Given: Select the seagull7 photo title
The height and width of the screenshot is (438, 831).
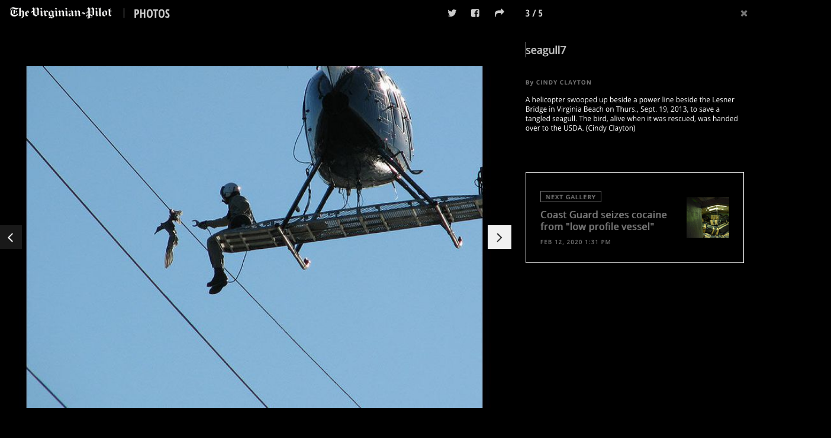Looking at the screenshot, I should (546, 50).
